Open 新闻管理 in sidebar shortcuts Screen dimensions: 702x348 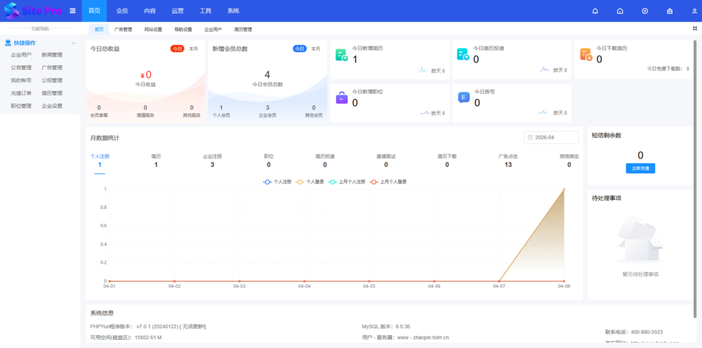point(52,55)
